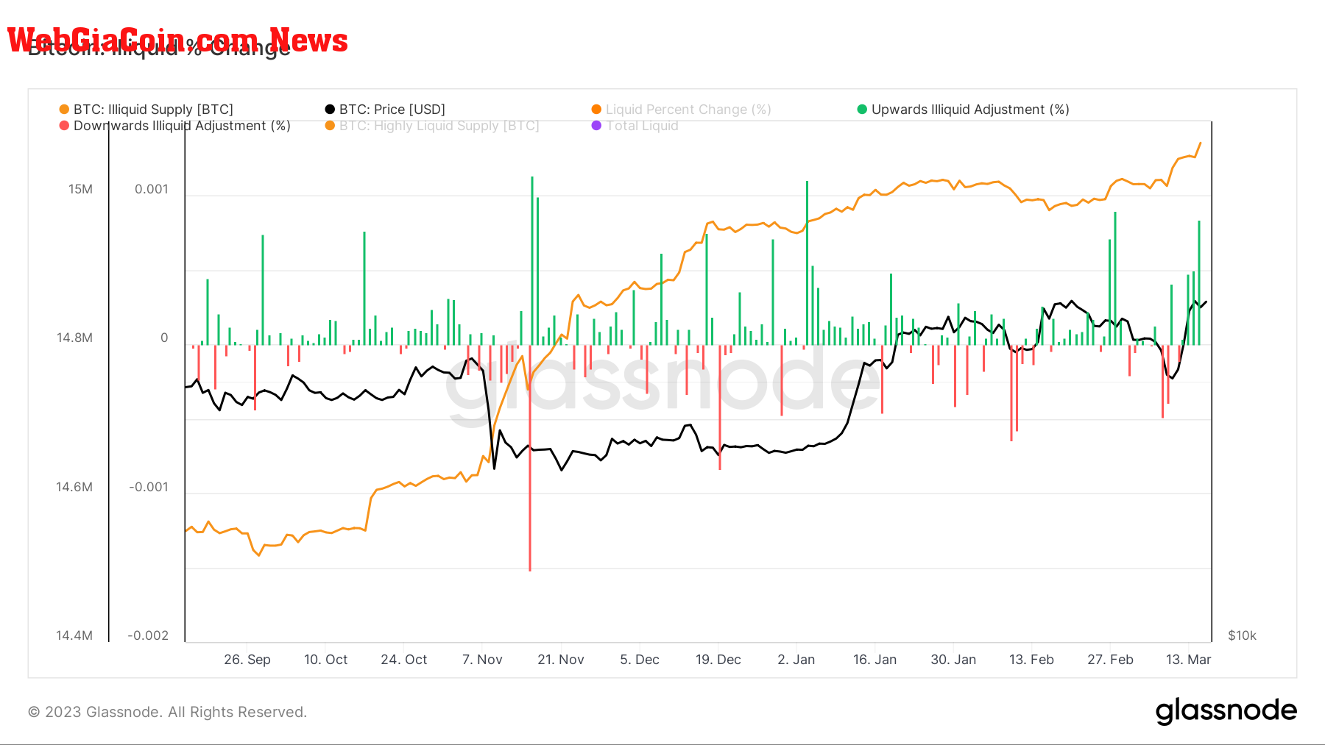Click the green Upwards Adjustment legend dot
Screen dimensions: 1325x745
862,110
